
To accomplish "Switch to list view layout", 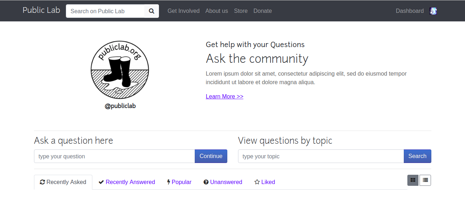I will click(425, 180).
